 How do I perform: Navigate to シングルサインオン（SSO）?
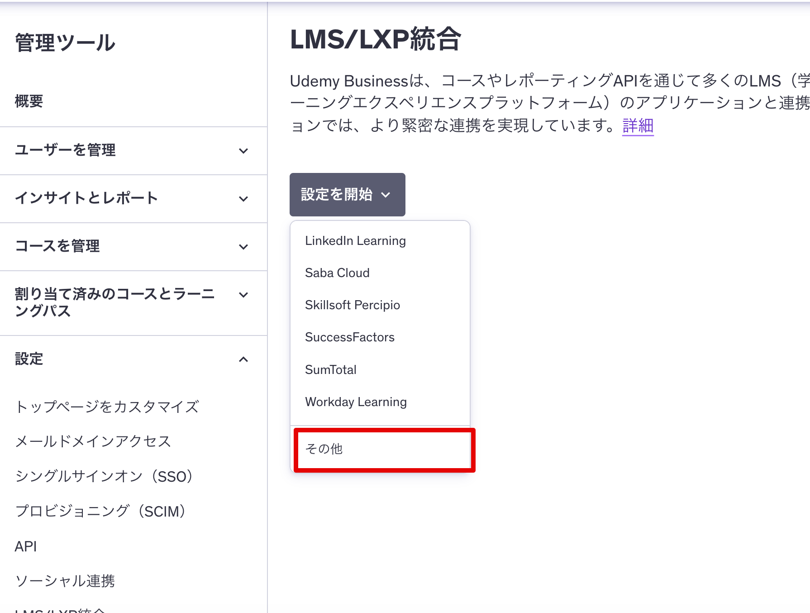click(104, 476)
